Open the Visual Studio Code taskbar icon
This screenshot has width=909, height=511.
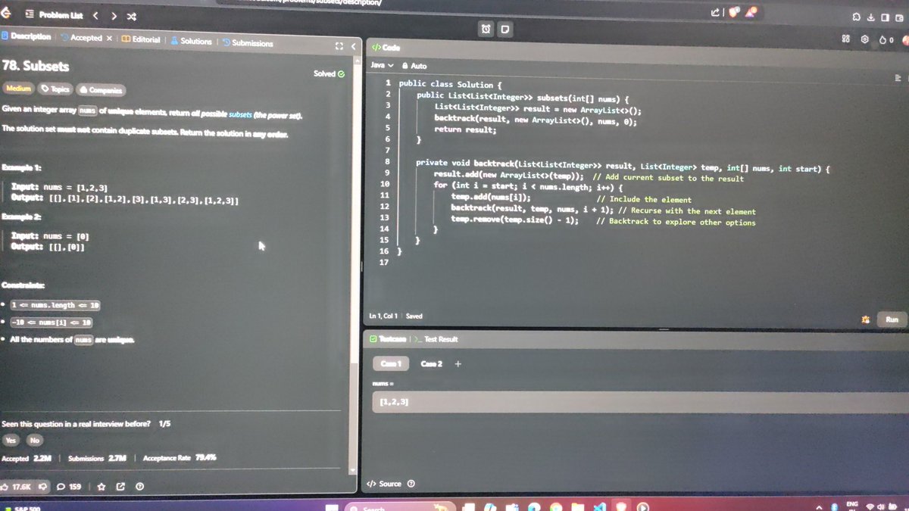tap(600, 506)
